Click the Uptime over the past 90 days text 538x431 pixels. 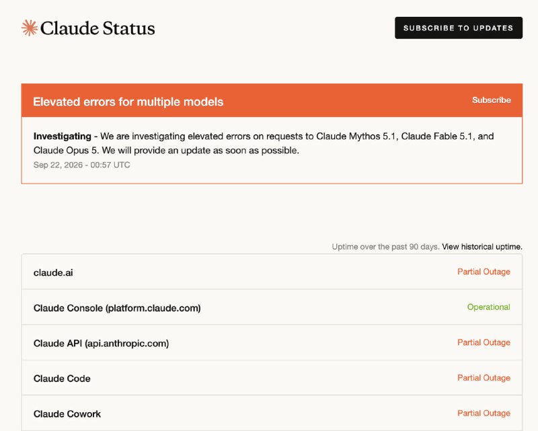(x=385, y=246)
